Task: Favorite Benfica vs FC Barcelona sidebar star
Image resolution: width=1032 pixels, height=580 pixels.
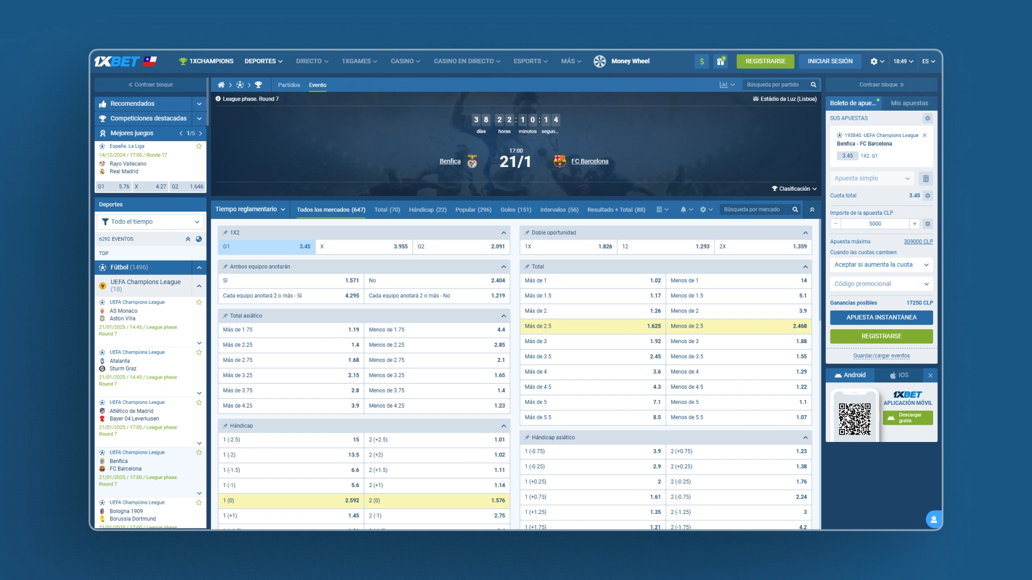Action: (x=199, y=452)
